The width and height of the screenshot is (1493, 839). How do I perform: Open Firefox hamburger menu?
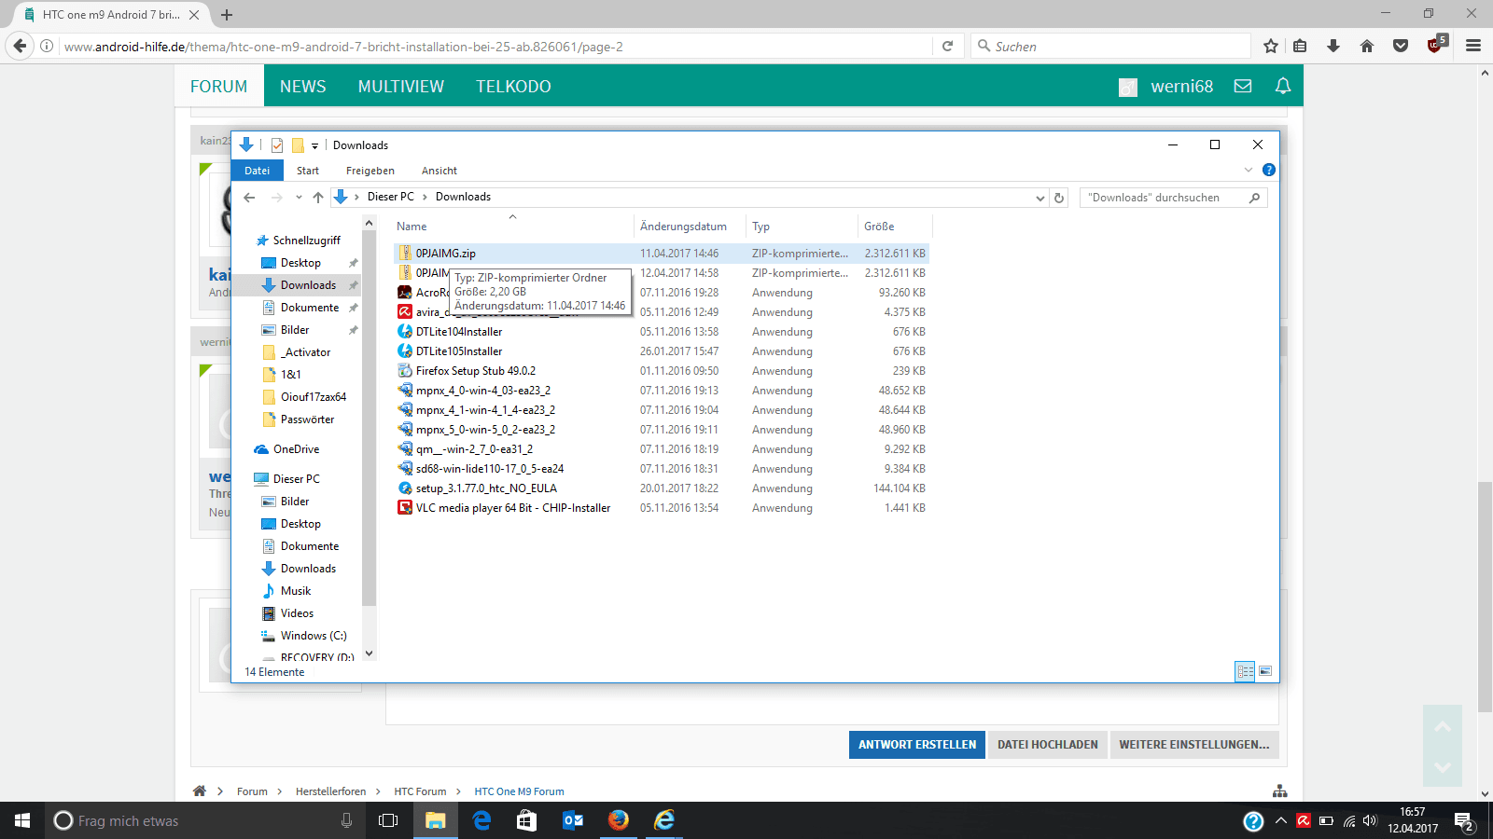point(1473,46)
